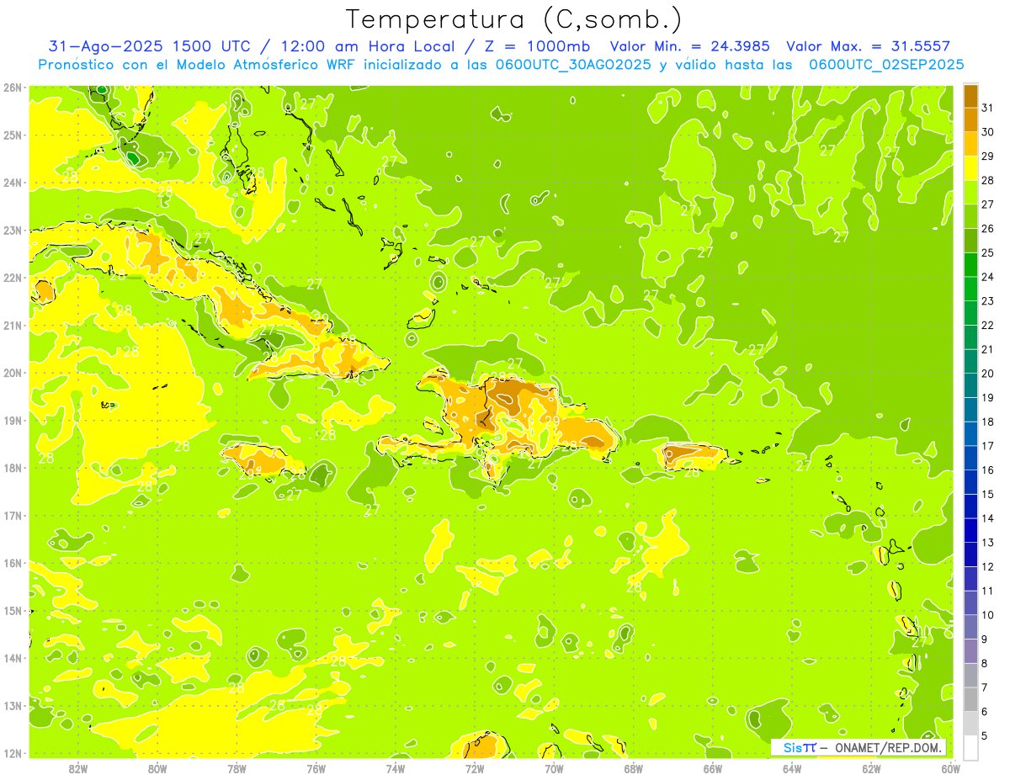This screenshot has width=1010, height=780.
Task: Click the title 'Temperatura (C,somb.)'
Action: (x=513, y=19)
